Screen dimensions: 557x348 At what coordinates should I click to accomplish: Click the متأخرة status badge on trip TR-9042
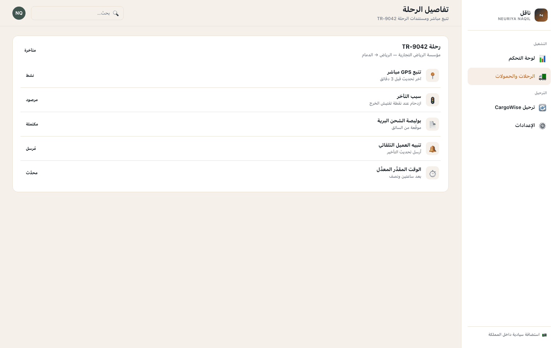point(30,50)
